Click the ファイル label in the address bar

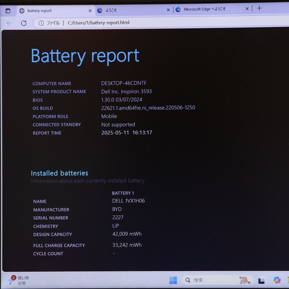[53, 23]
